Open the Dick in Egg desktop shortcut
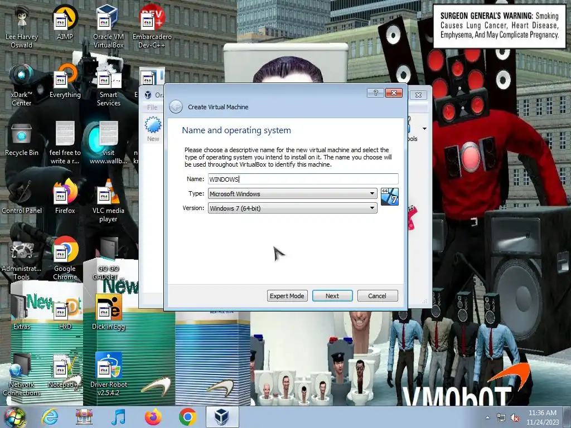The height and width of the screenshot is (428, 571). click(x=108, y=313)
